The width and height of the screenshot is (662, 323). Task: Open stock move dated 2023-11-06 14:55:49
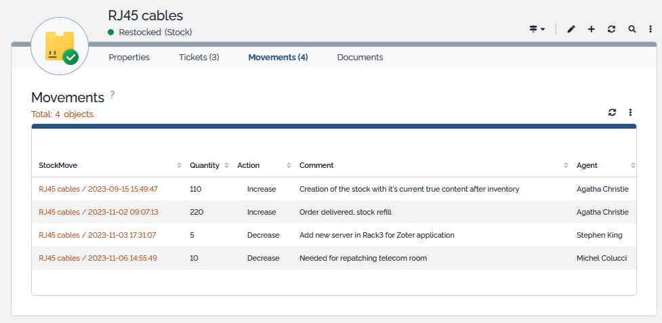click(98, 258)
